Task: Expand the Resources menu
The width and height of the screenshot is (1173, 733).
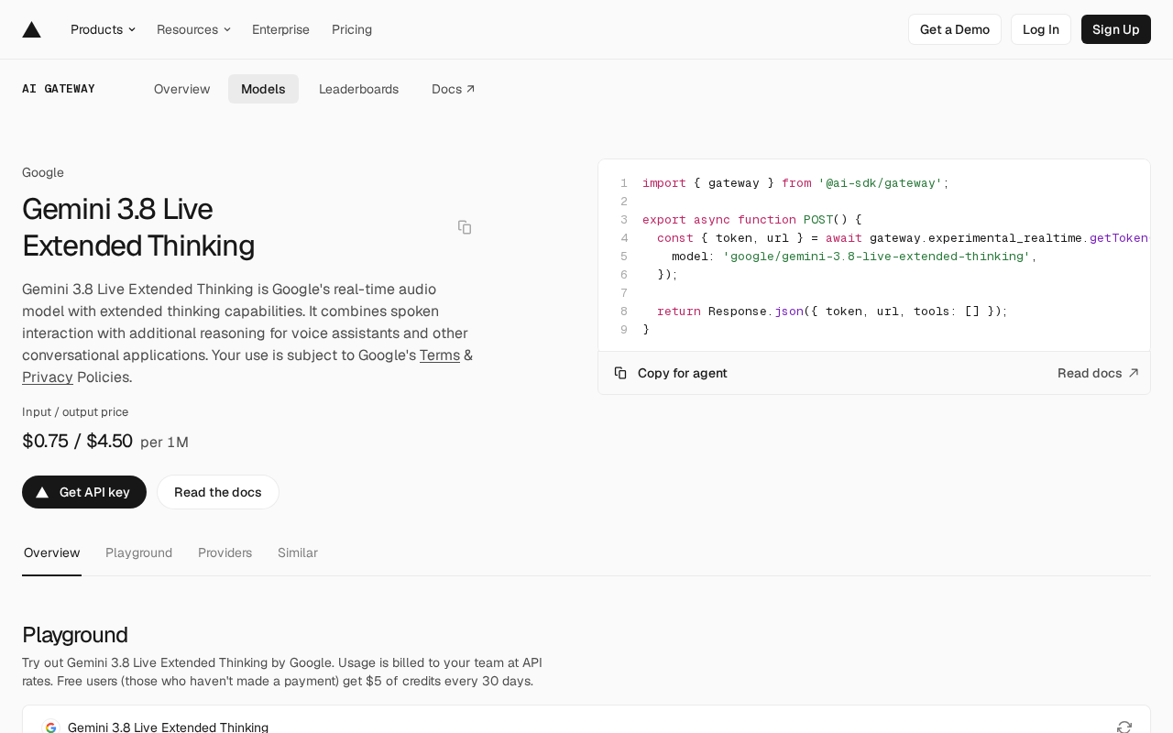Action: [x=193, y=29]
